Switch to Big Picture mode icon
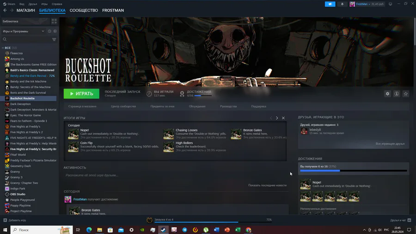The width and height of the screenshot is (416, 234). [x=390, y=4]
